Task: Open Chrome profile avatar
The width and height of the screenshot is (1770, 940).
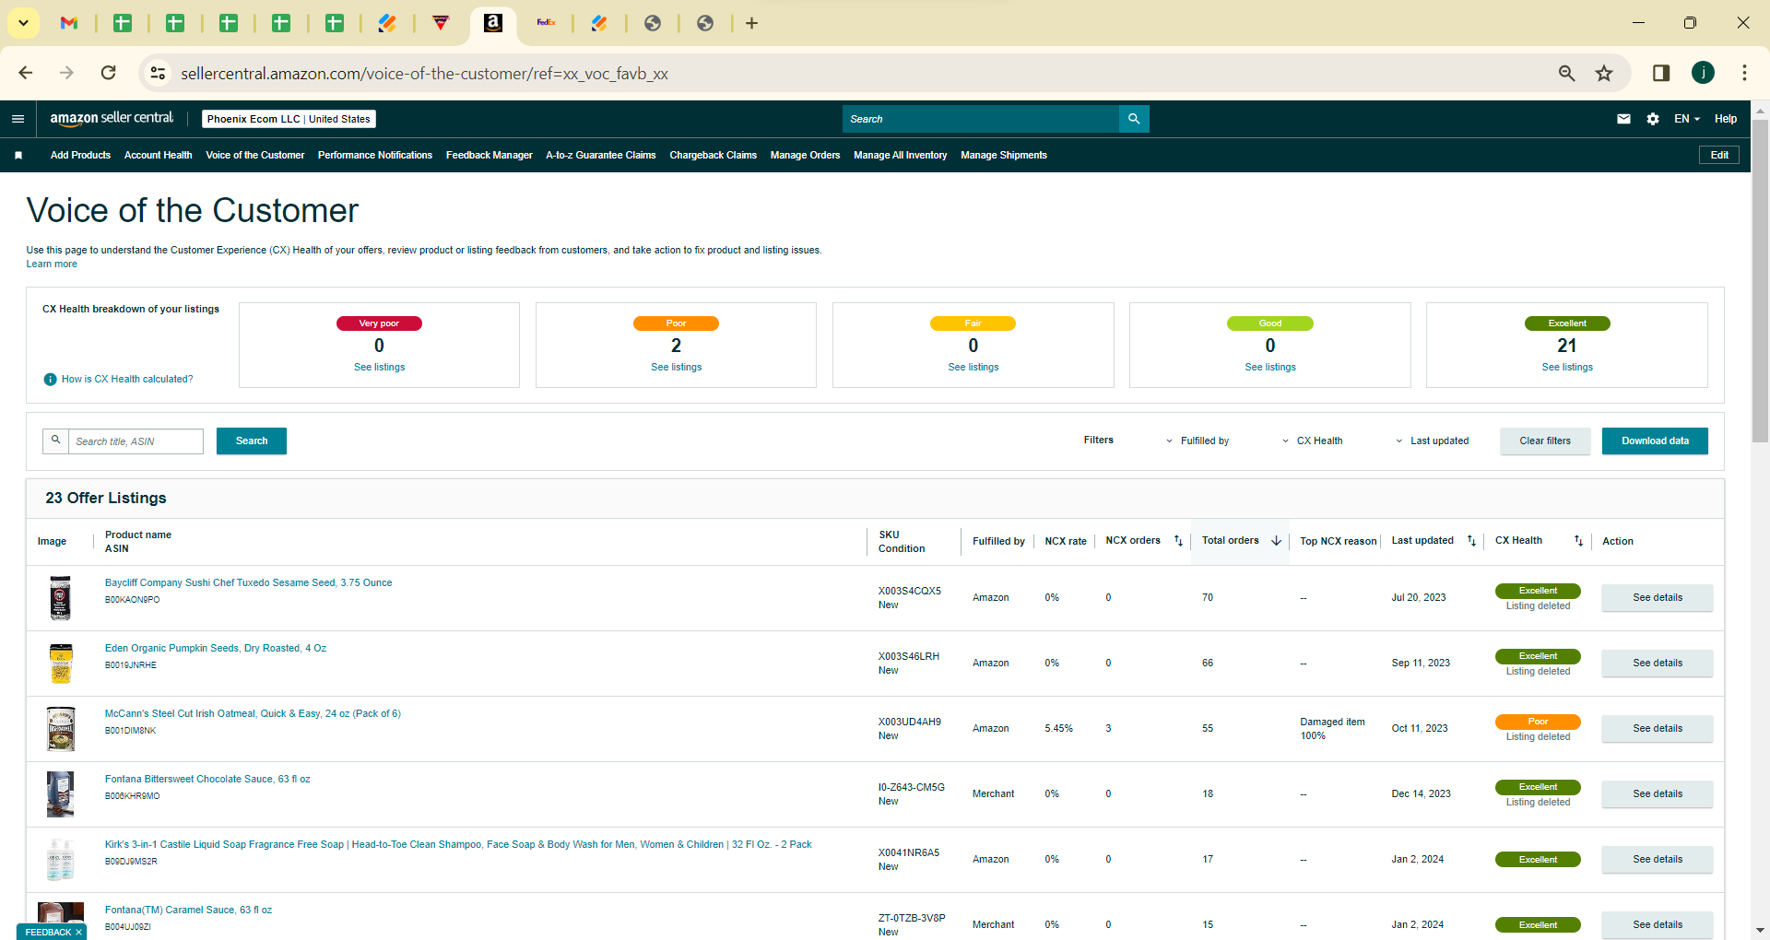Action: pyautogui.click(x=1703, y=73)
